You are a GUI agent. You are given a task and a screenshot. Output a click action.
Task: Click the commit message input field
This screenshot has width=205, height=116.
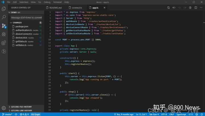(x=26, y=18)
